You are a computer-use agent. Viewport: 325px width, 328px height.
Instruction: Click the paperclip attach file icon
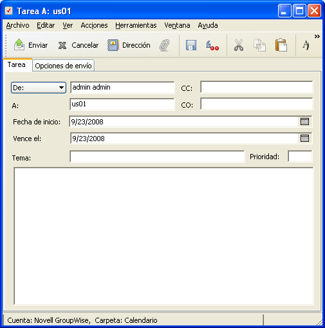coord(165,45)
